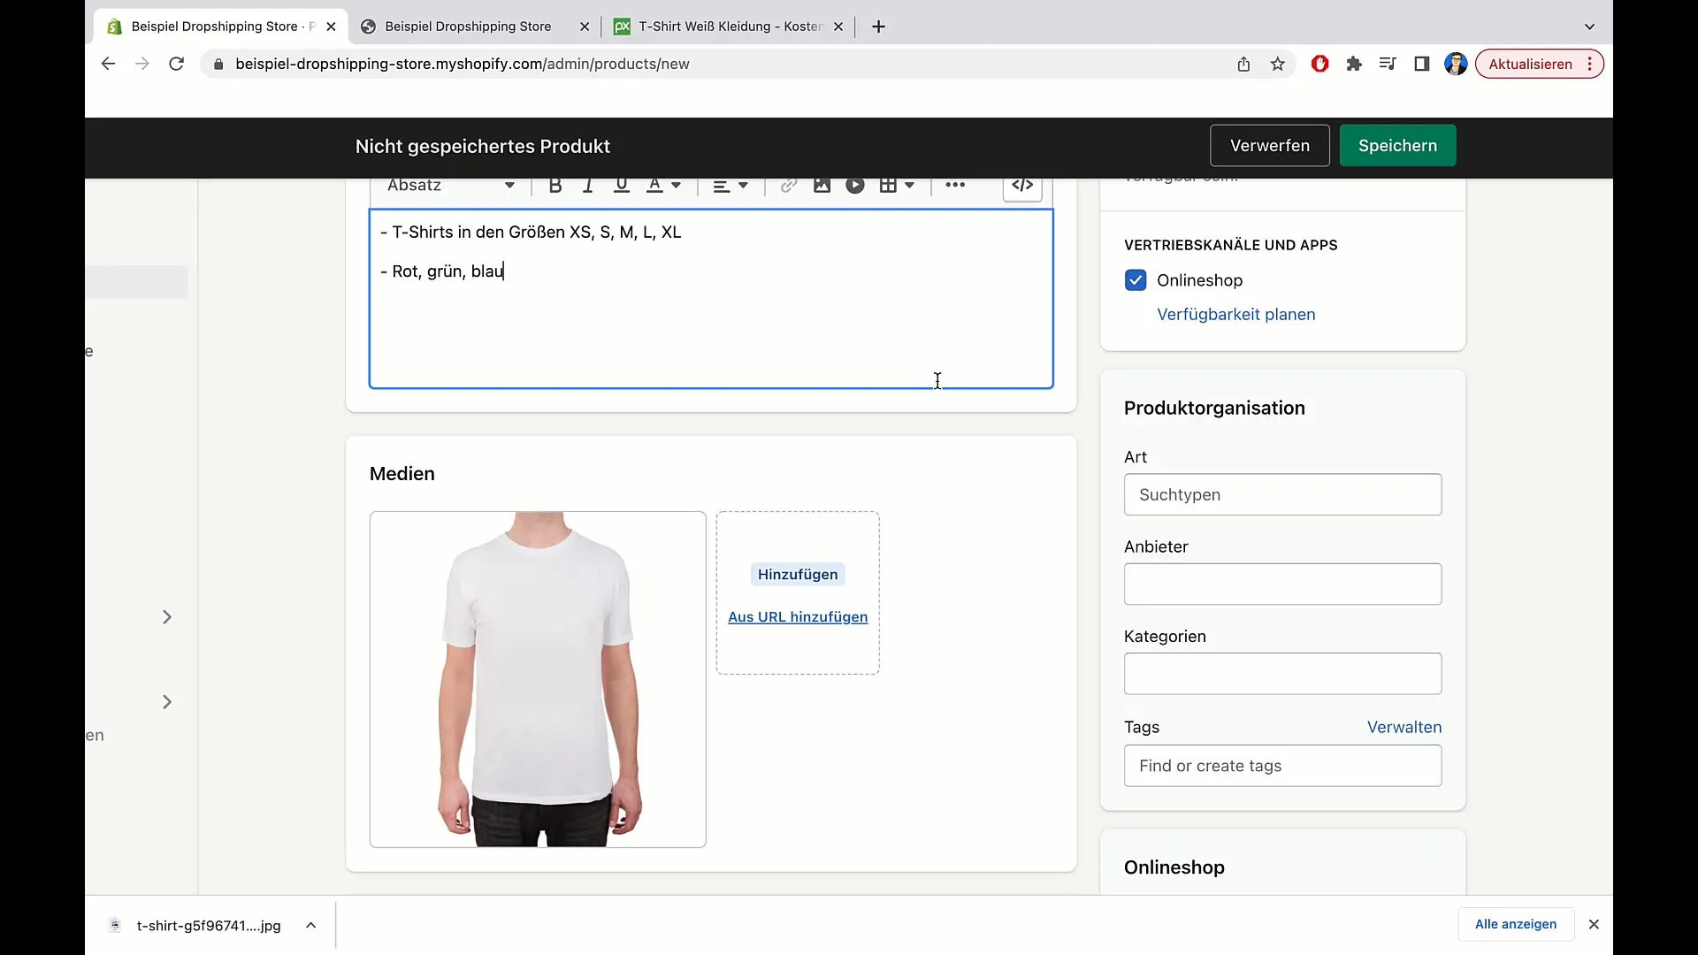
Task: Bookmark this page with star icon
Action: coord(1277,64)
